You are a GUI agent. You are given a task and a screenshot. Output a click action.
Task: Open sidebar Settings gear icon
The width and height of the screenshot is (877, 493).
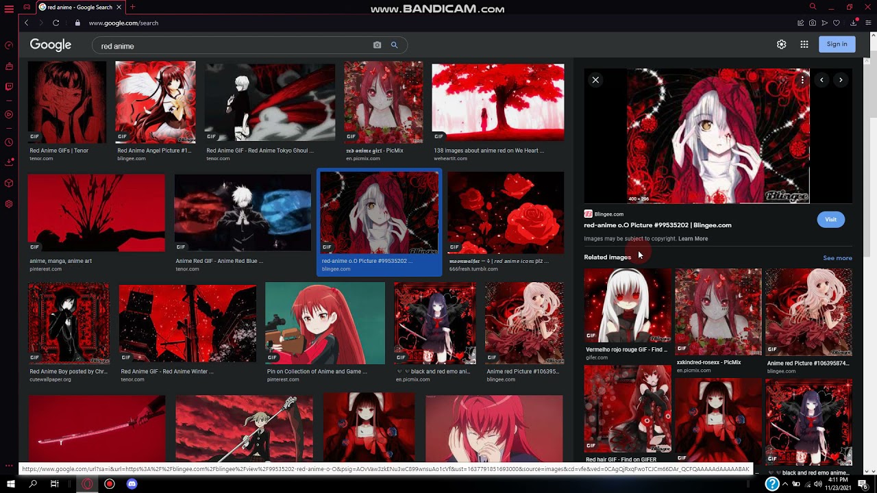pos(9,204)
